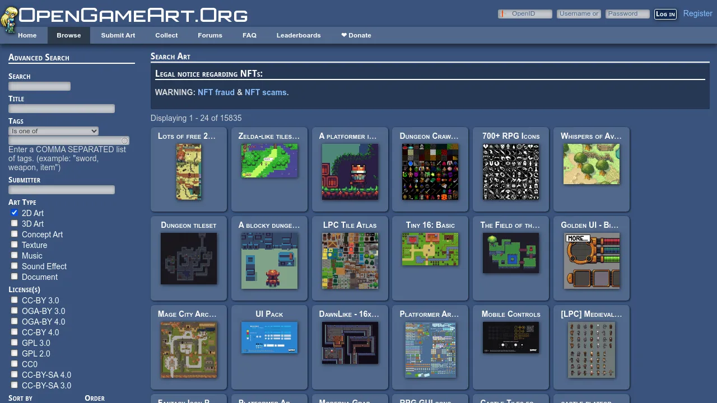
Task: Open the Mobile Controls asset thumbnail
Action: [x=510, y=338]
